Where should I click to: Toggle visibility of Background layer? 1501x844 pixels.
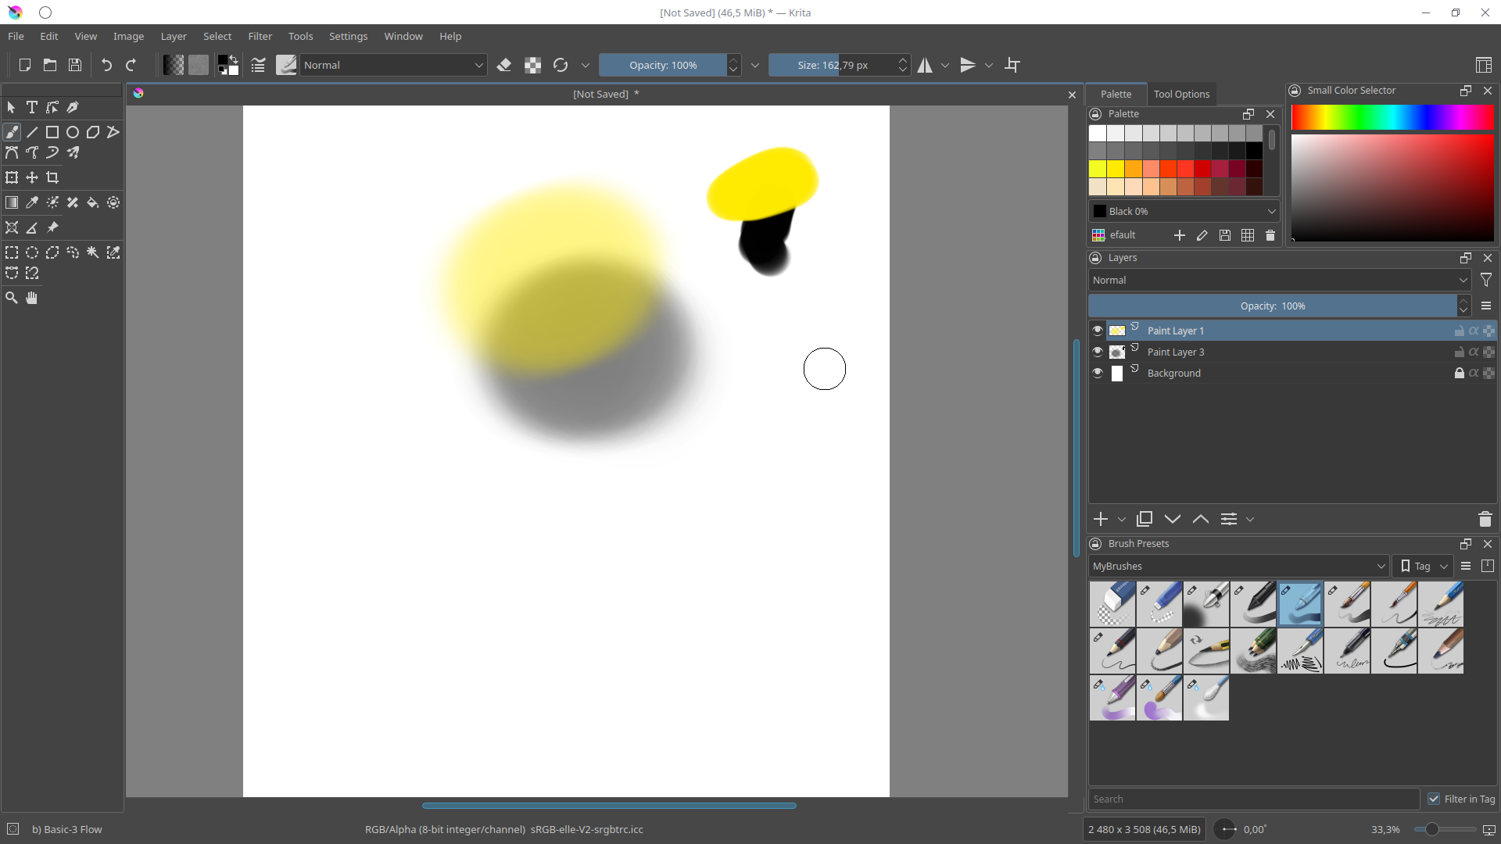1098,373
